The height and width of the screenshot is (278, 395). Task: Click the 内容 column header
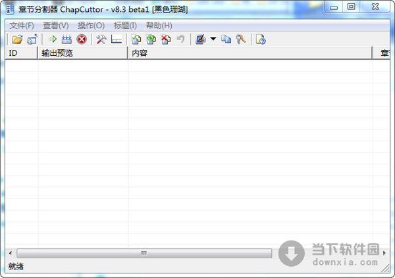coord(250,53)
